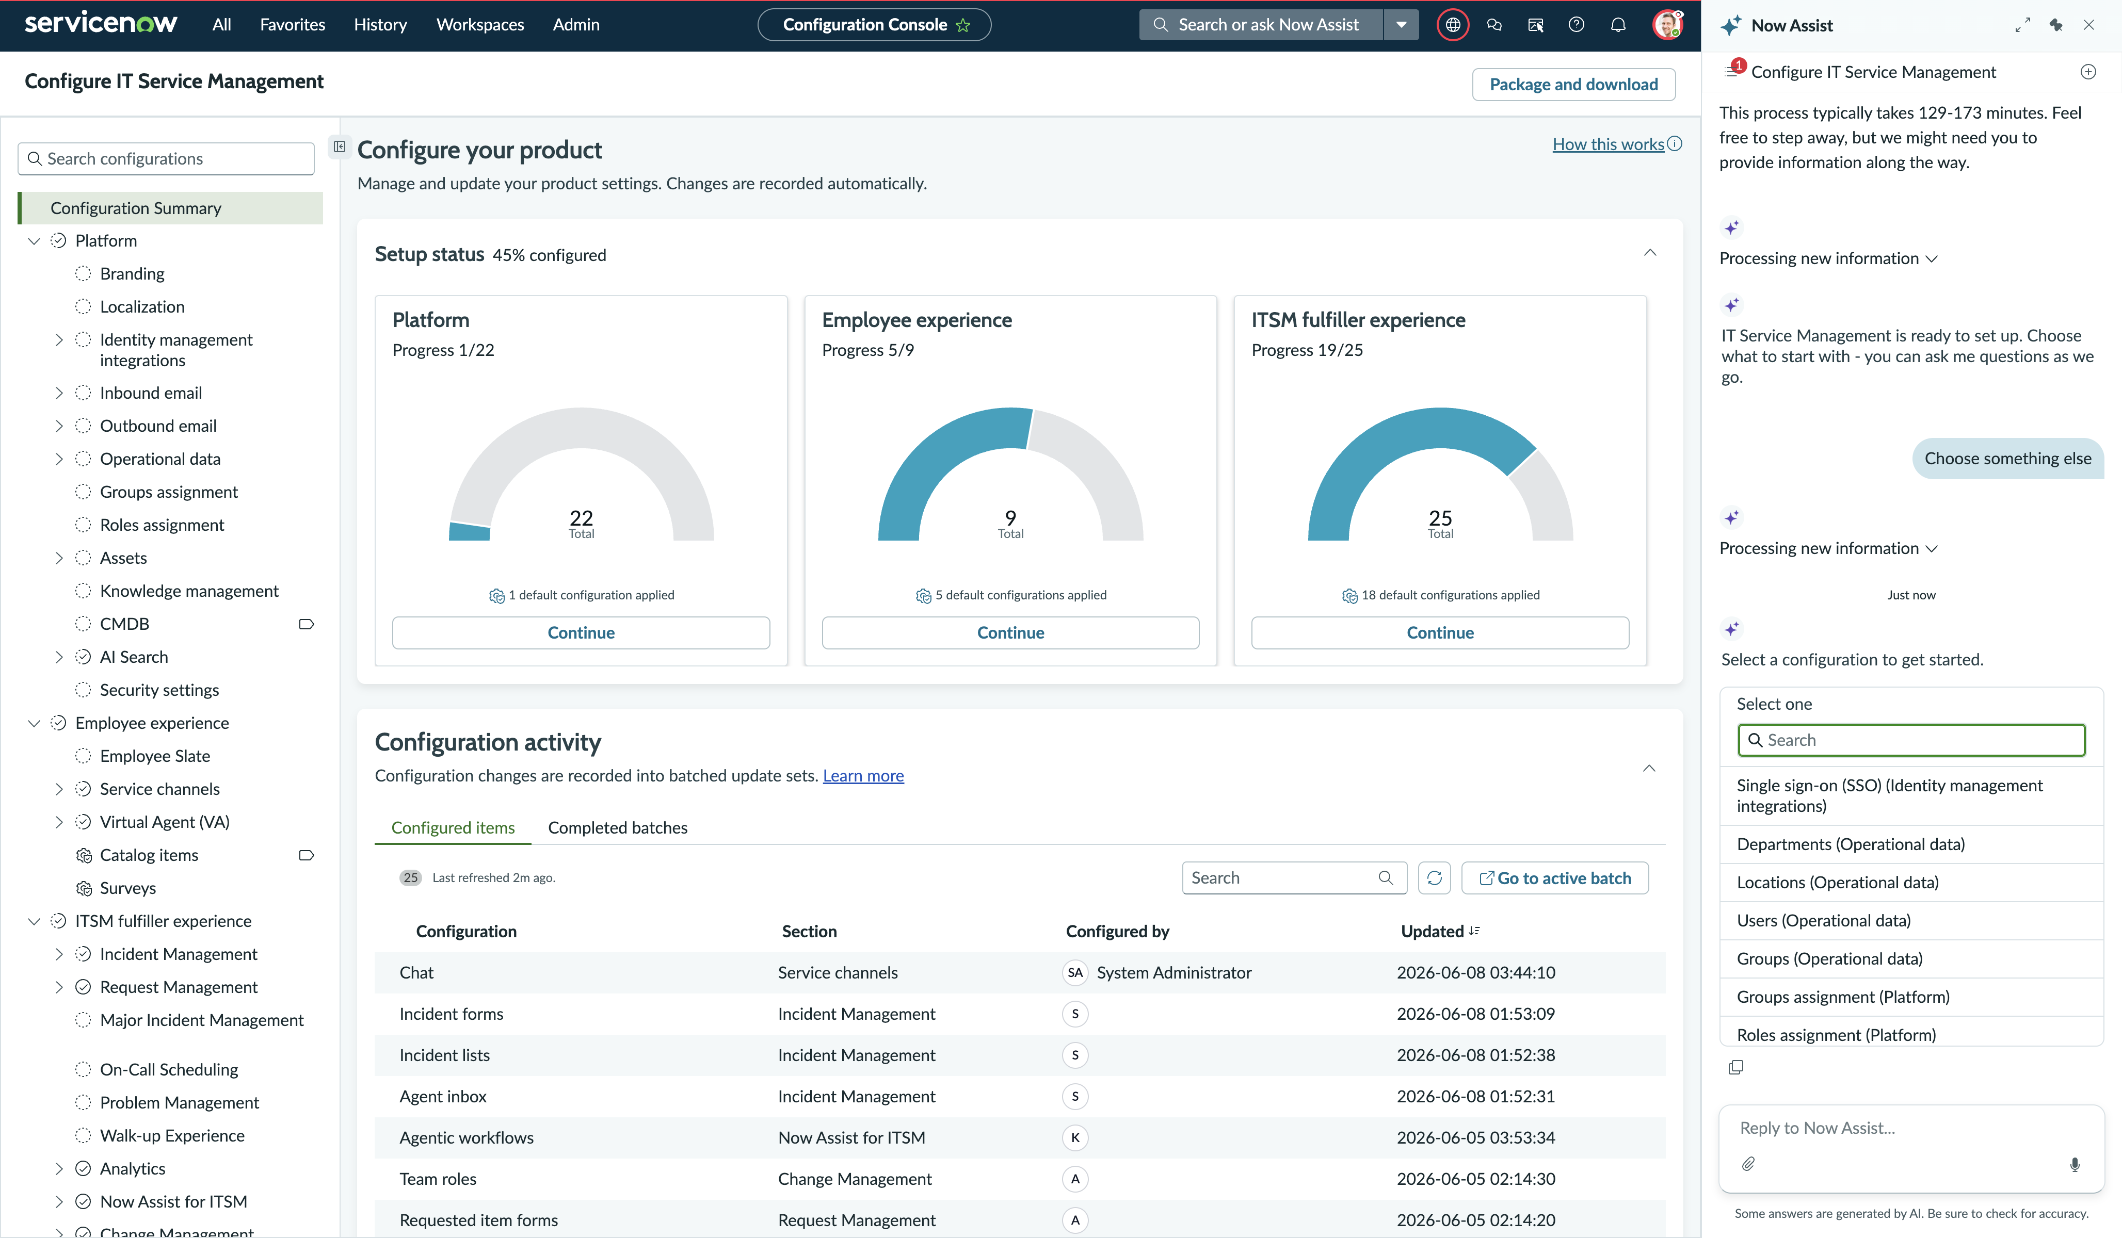
Task: Open the All menu
Action: tap(221, 24)
